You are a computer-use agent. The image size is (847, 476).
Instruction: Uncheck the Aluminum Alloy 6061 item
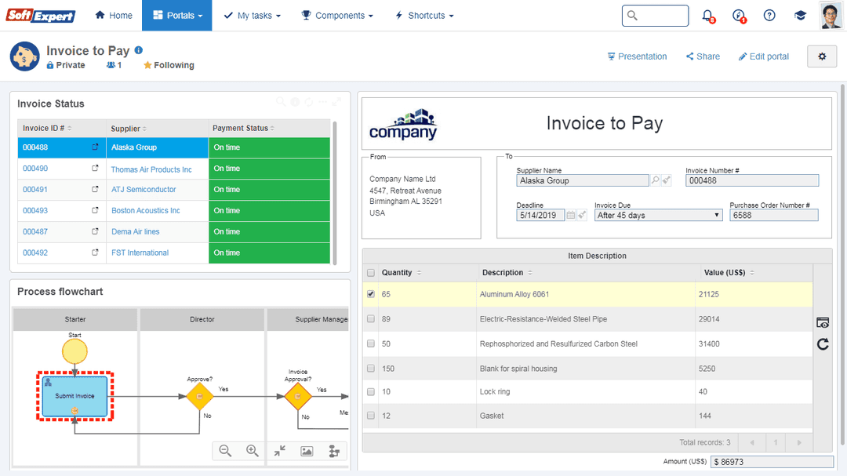(371, 294)
